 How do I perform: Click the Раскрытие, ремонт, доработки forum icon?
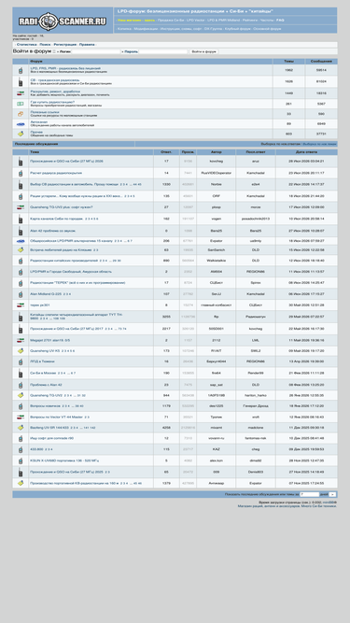21,93
